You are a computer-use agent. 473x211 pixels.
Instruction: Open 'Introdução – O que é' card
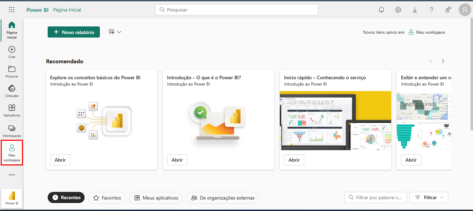point(177,160)
